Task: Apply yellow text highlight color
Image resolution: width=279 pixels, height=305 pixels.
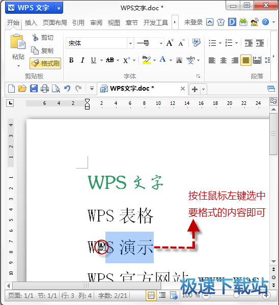Action: [x=147, y=60]
